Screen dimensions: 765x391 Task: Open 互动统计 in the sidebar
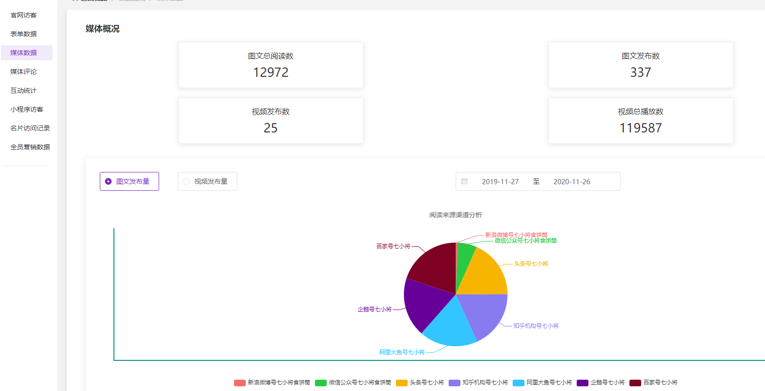click(x=24, y=90)
